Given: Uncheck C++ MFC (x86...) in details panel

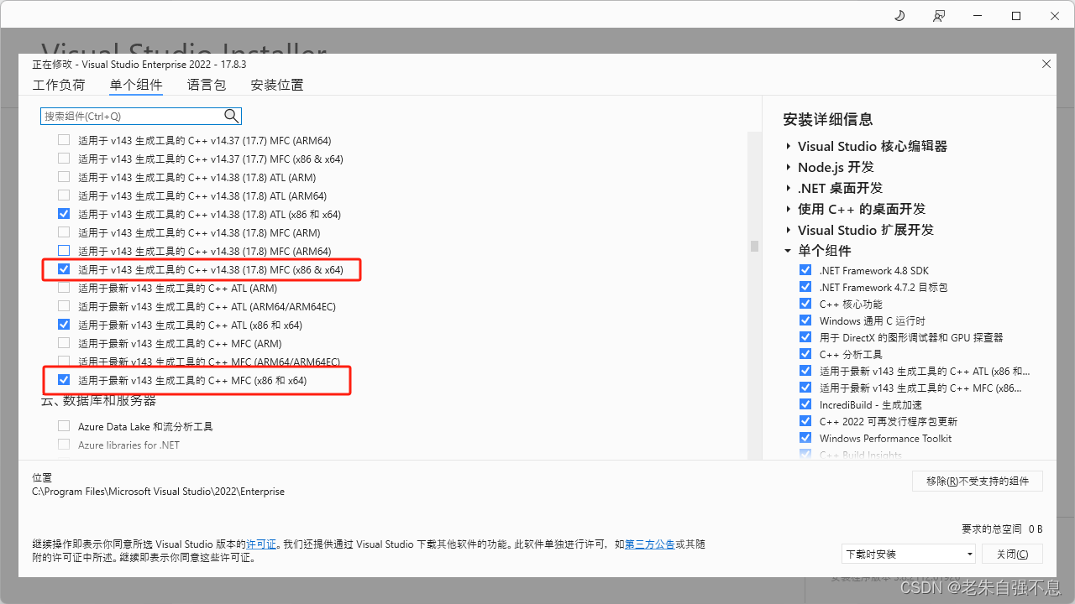Looking at the screenshot, I should point(806,388).
